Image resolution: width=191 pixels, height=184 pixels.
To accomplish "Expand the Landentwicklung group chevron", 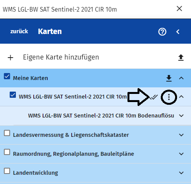I will tap(181, 173).
